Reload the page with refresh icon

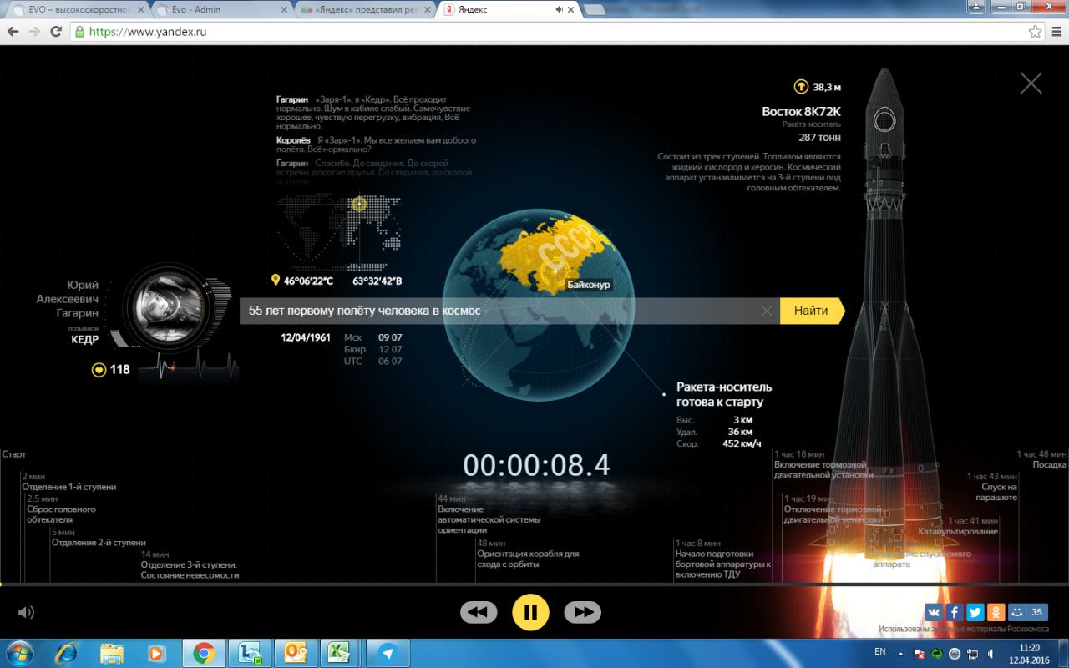pyautogui.click(x=56, y=32)
